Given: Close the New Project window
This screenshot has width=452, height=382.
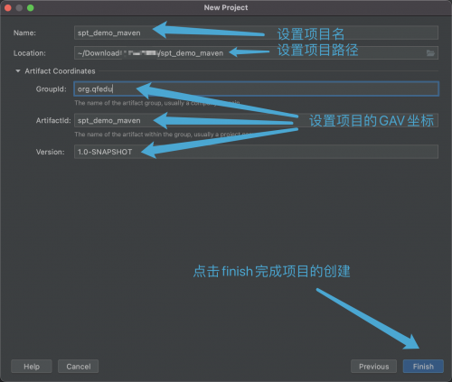Looking at the screenshot, I should tap(8, 8).
